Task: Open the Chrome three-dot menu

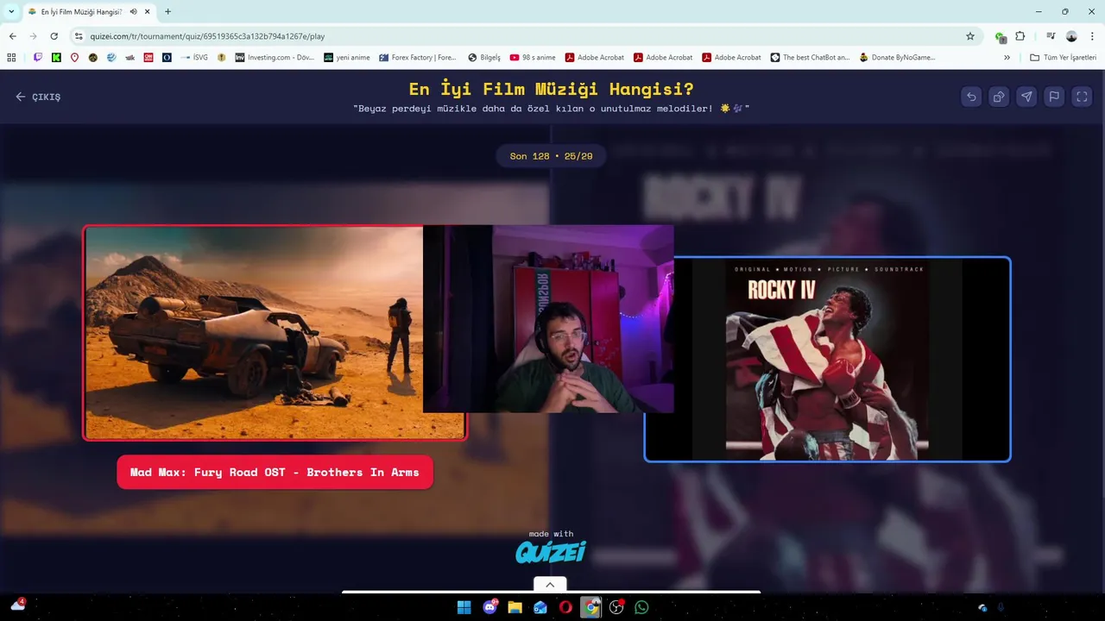Action: click(x=1092, y=36)
